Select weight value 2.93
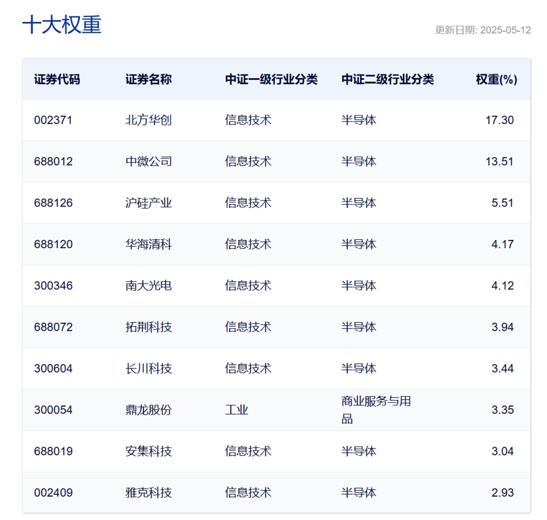 502,493
